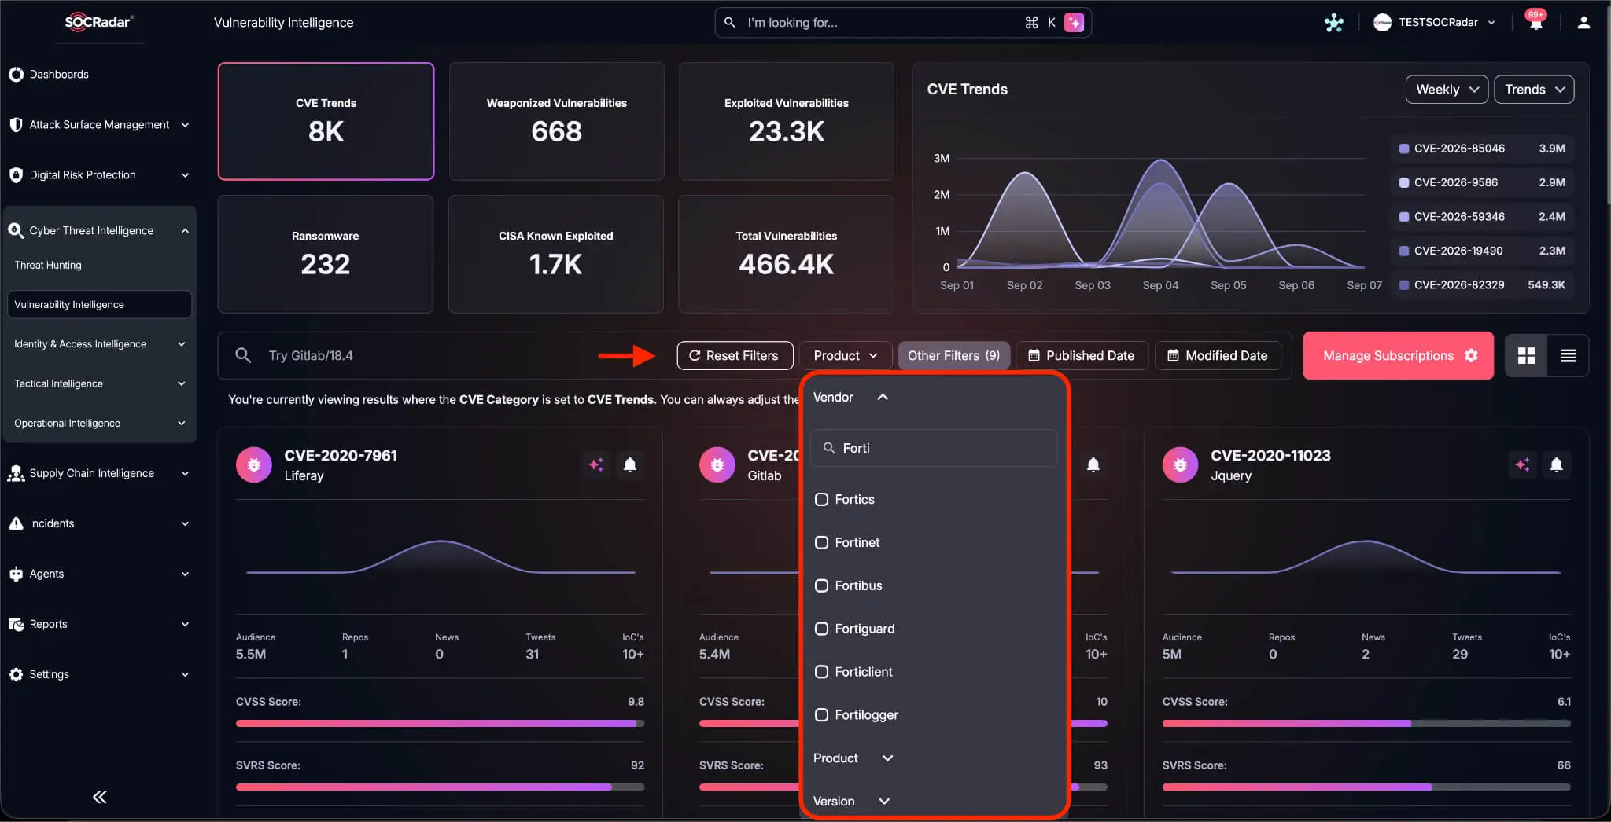Screen dimensions: 1611x822
Task: Select the Exploited Vulnerabilities card
Action: coord(787,121)
